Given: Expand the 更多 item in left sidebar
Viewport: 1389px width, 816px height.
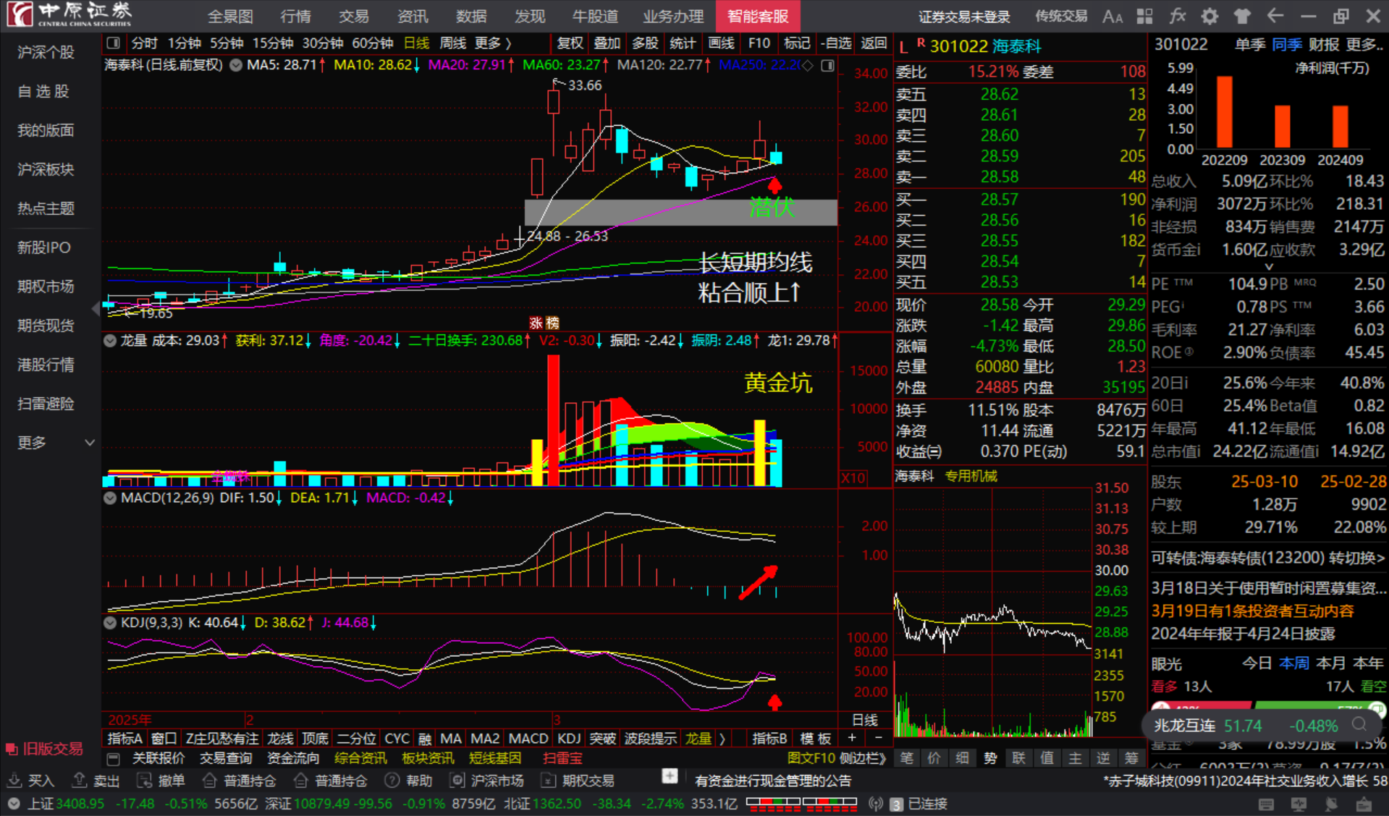Looking at the screenshot, I should point(54,443).
